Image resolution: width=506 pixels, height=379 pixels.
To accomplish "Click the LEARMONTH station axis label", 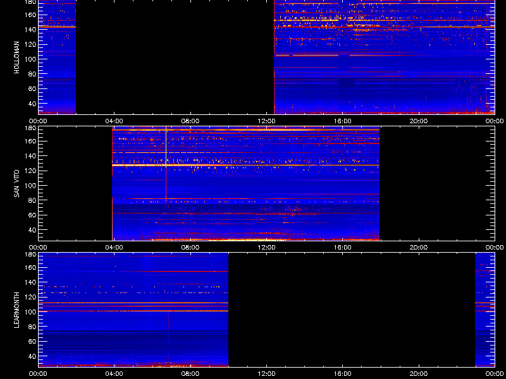I will click(x=17, y=310).
